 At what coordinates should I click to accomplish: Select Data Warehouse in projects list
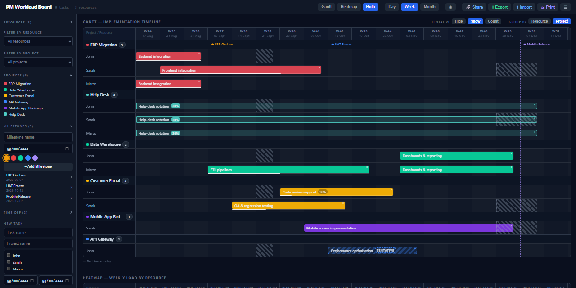pos(22,90)
